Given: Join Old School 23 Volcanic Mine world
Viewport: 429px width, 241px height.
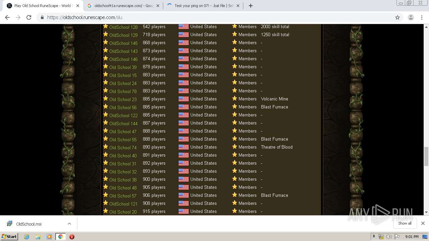Looking at the screenshot, I should (123, 99).
